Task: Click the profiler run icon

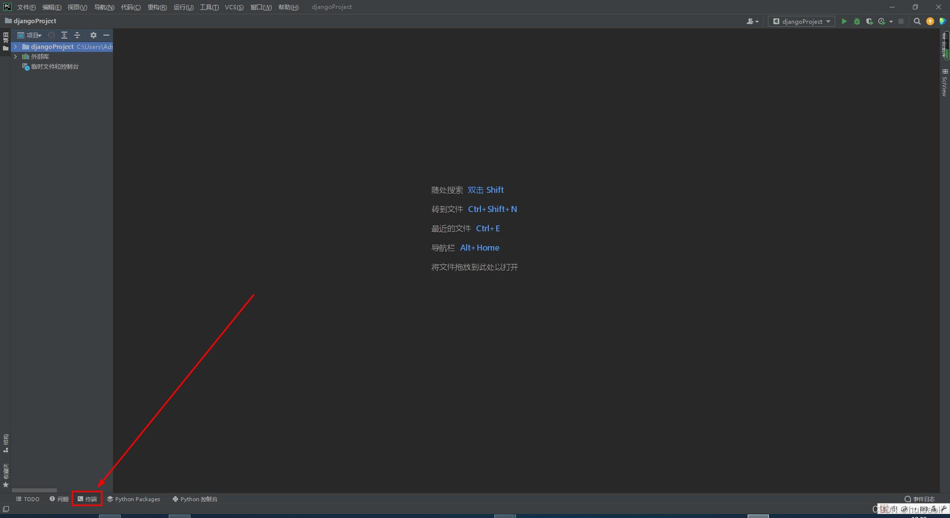Action: [x=881, y=21]
